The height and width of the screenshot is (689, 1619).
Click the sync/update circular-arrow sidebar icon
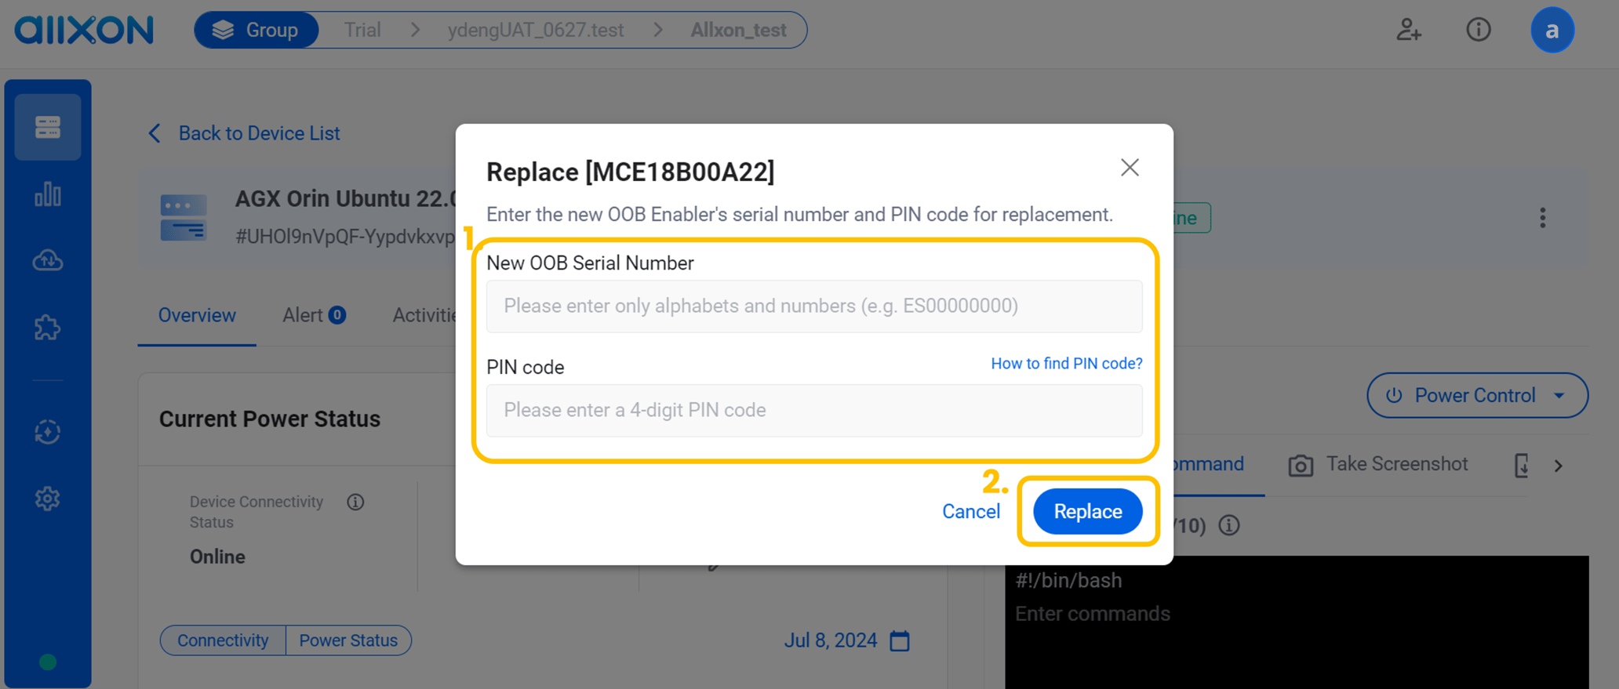47,432
